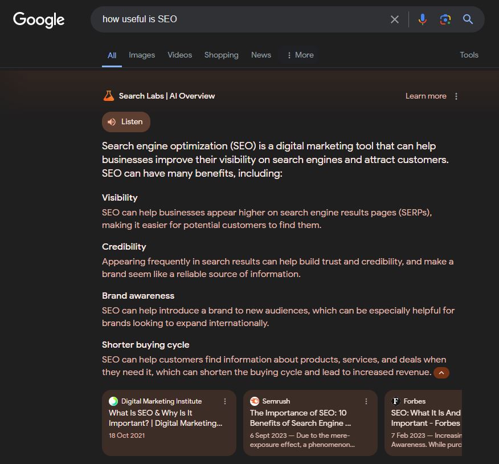The image size is (499, 464).
Task: Open options menu on the Semrush card
Action: [366, 401]
